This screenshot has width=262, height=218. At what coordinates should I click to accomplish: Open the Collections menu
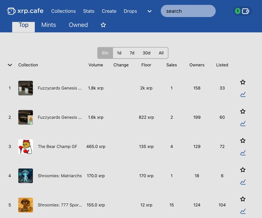pyautogui.click(x=64, y=11)
